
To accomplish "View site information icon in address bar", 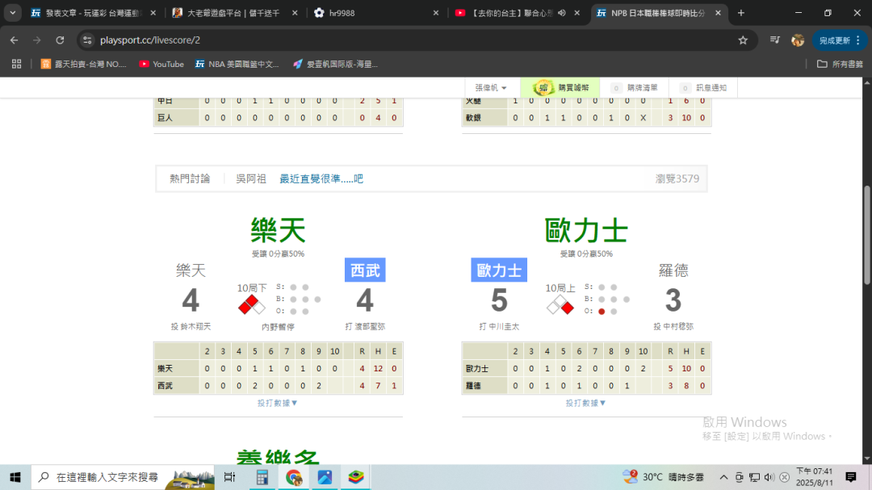I will 87,40.
